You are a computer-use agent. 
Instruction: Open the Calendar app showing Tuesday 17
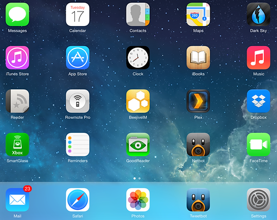click(78, 15)
